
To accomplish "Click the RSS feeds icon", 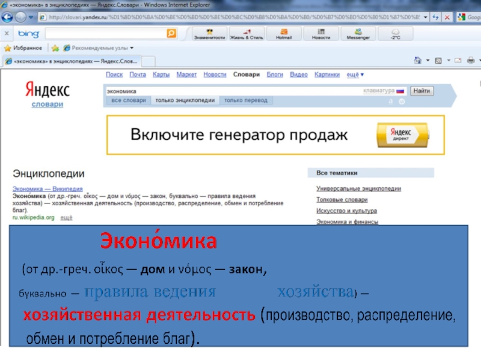I will coord(438,61).
